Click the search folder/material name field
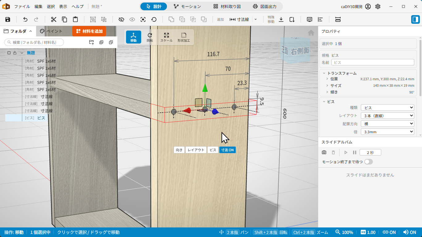This screenshot has height=237, width=422. click(x=34, y=42)
